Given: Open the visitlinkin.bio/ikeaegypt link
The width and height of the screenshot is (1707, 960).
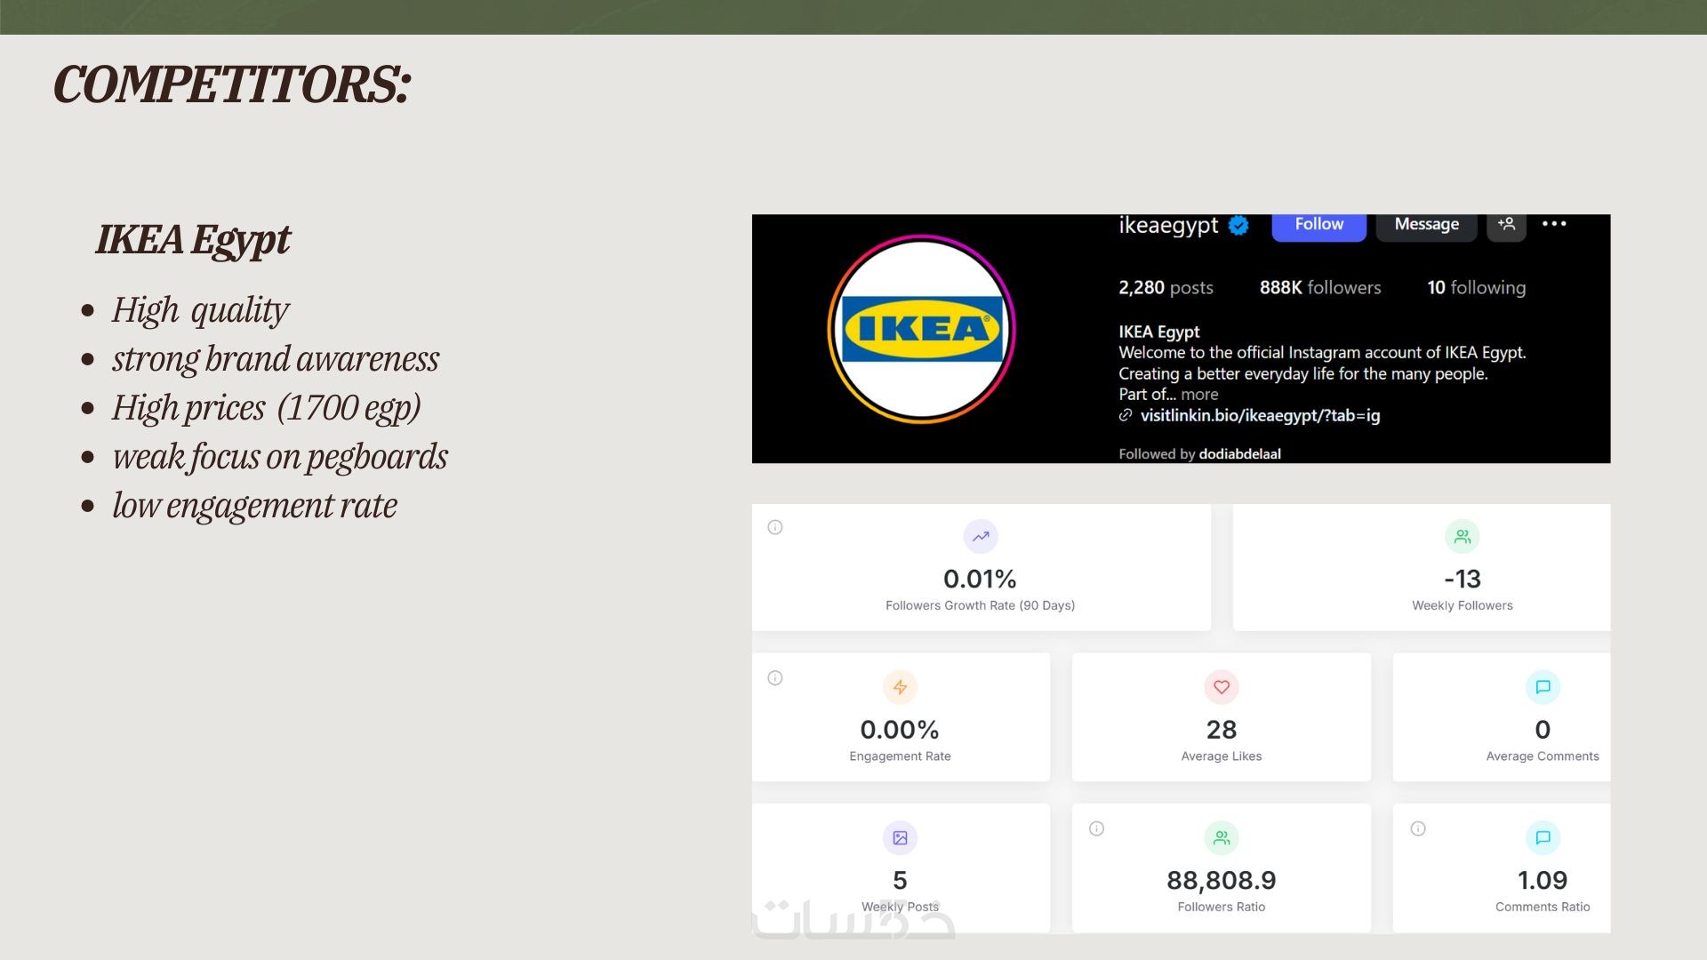Looking at the screenshot, I should point(1260,416).
